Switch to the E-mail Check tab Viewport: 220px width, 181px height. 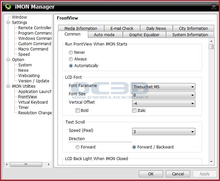(x=122, y=28)
